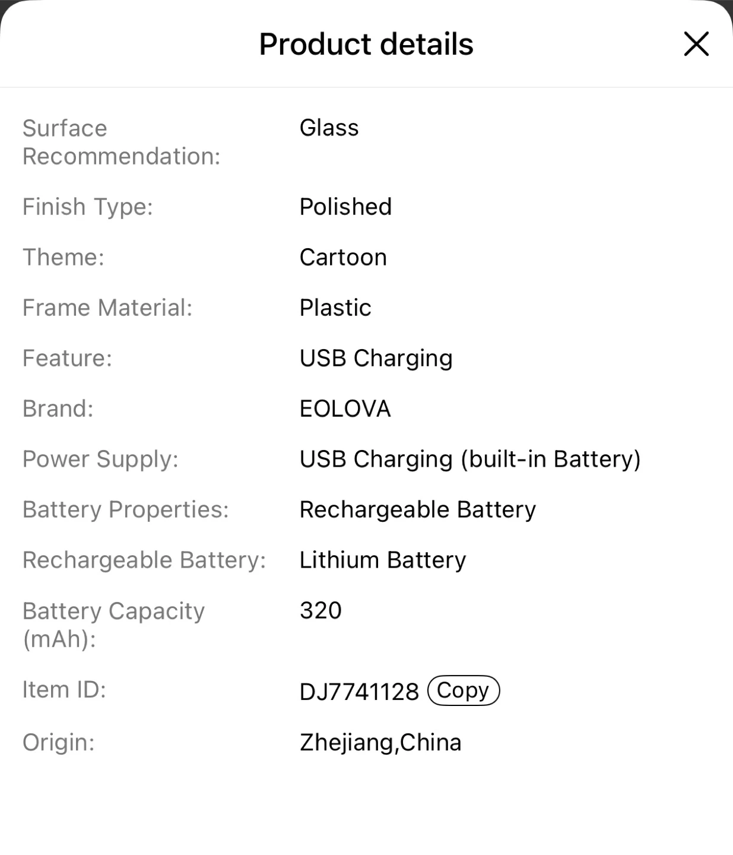Tap the Origin label
The image size is (733, 855).
pyautogui.click(x=58, y=742)
